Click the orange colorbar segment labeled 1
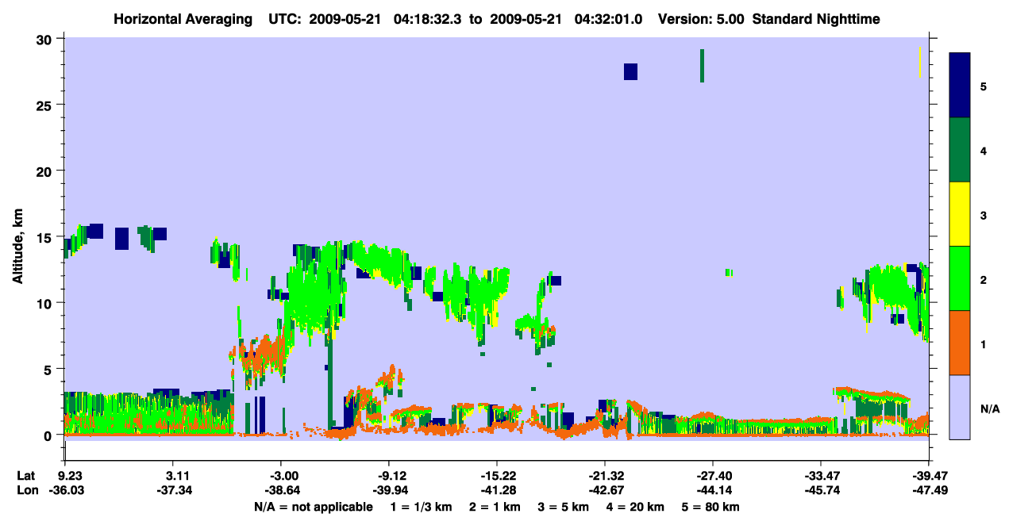This screenshot has width=1032, height=529. point(960,343)
